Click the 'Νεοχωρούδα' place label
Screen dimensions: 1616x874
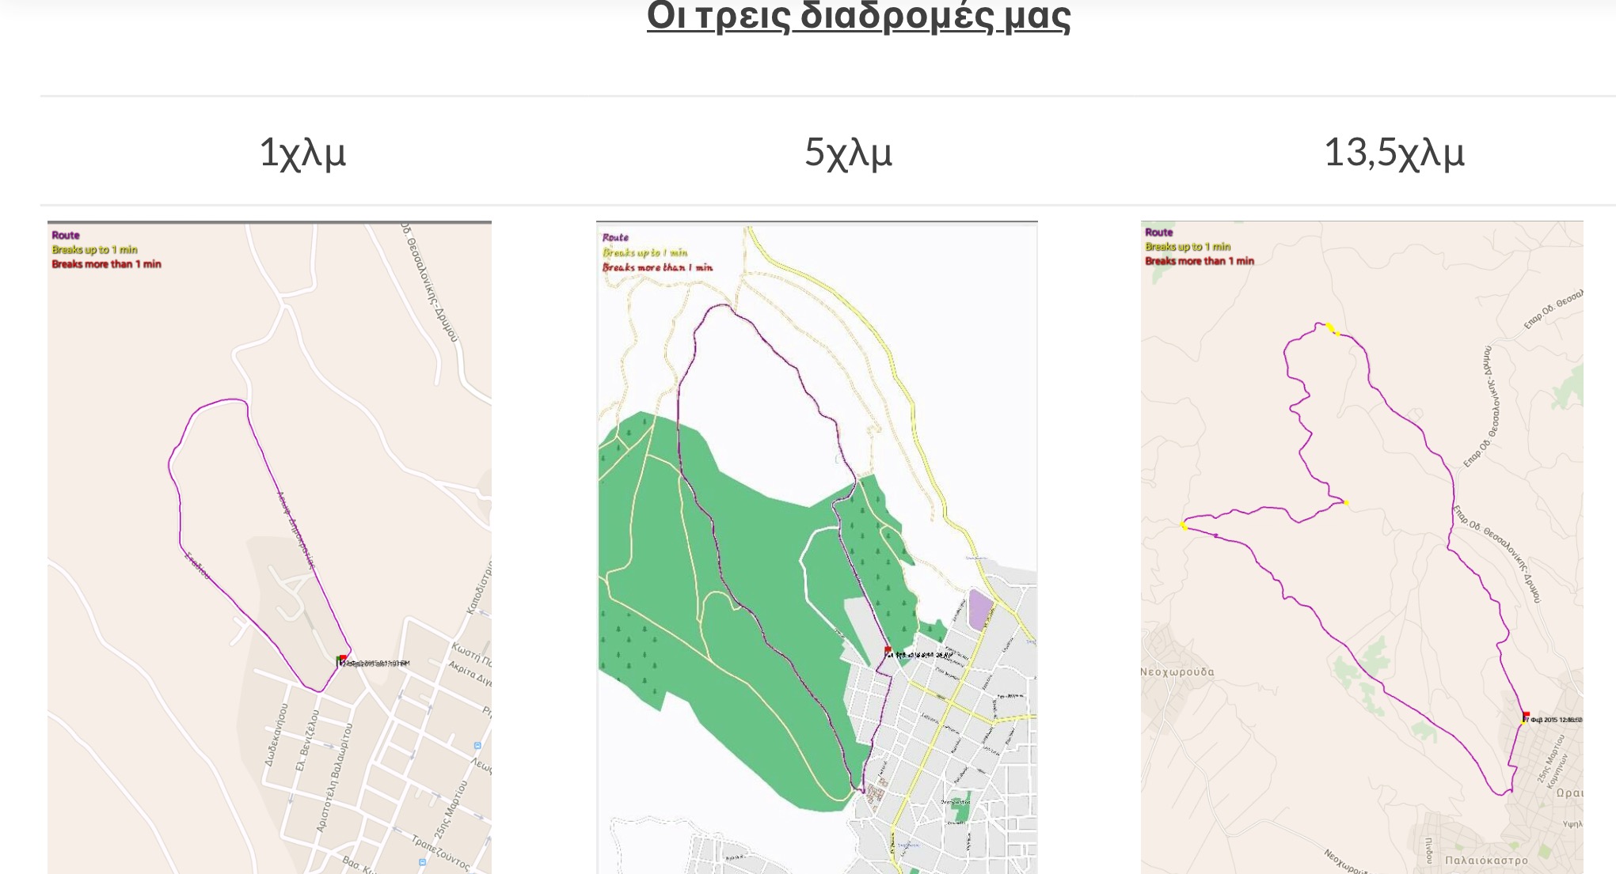(1177, 672)
